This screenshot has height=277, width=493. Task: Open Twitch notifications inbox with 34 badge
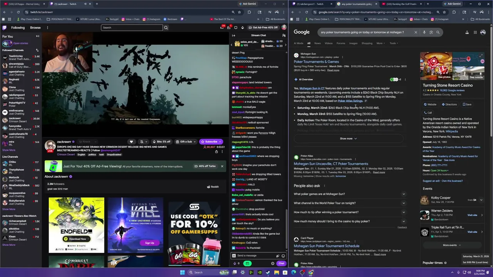coord(222,28)
